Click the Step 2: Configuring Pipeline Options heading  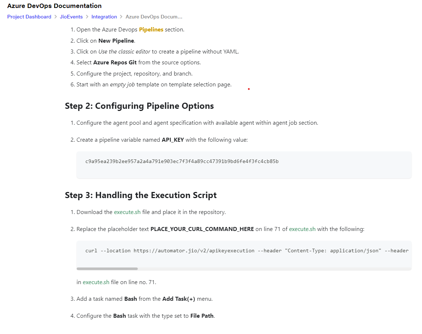click(139, 106)
